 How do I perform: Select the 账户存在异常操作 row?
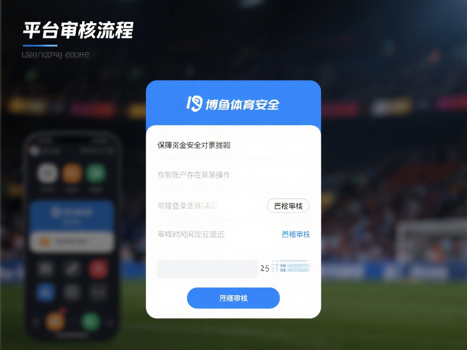tap(233, 175)
